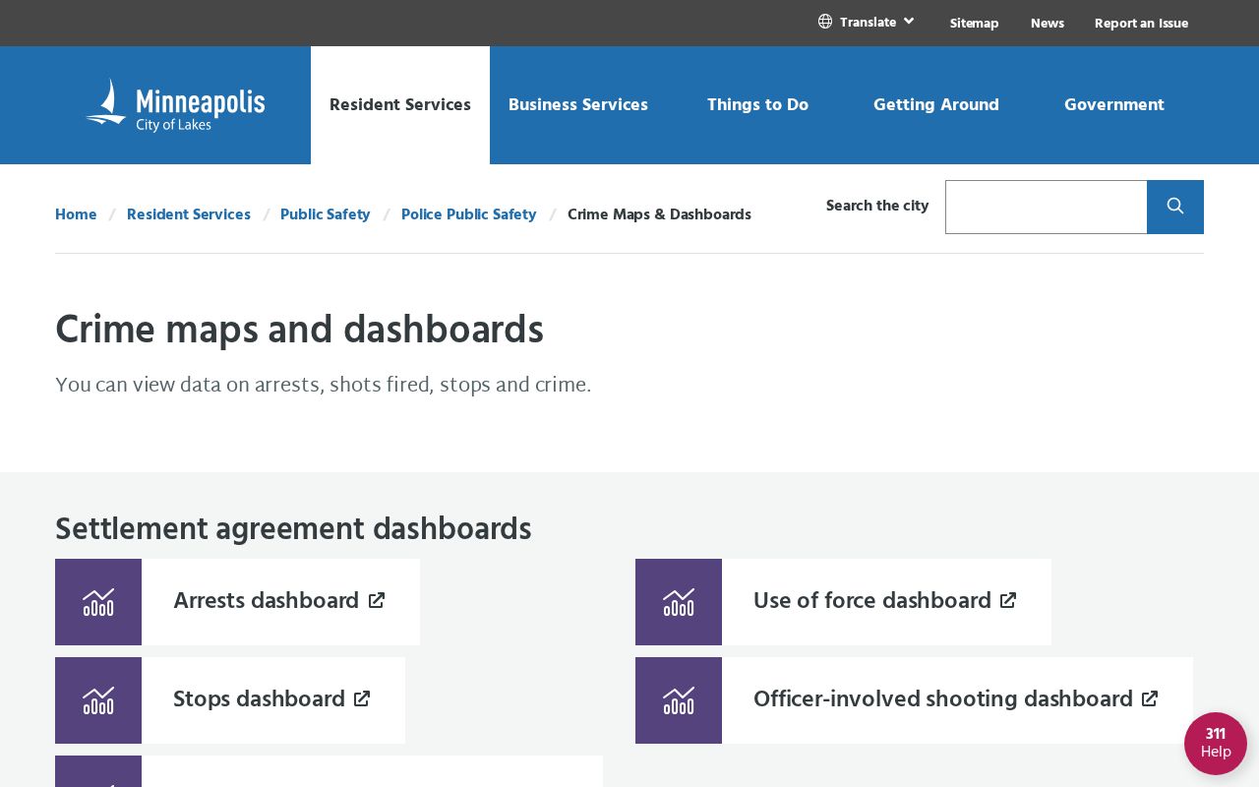Click the Stops dashboard chart icon
Image resolution: width=1259 pixels, height=787 pixels.
click(98, 700)
